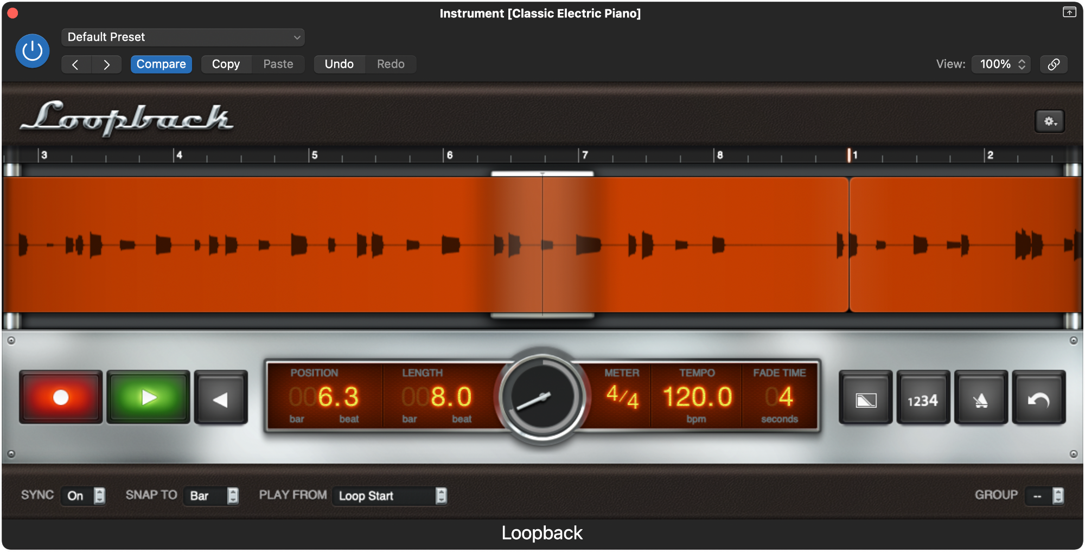Click the central tempo clock dial
The height and width of the screenshot is (552, 1085).
click(542, 397)
